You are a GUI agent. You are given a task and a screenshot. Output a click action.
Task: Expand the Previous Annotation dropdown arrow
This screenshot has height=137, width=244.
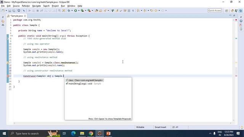pyautogui.click(x=148, y=11)
